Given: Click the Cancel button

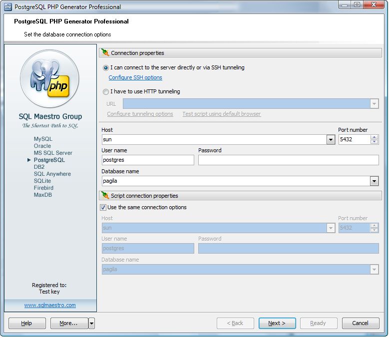Looking at the screenshot, I should click(x=361, y=324).
